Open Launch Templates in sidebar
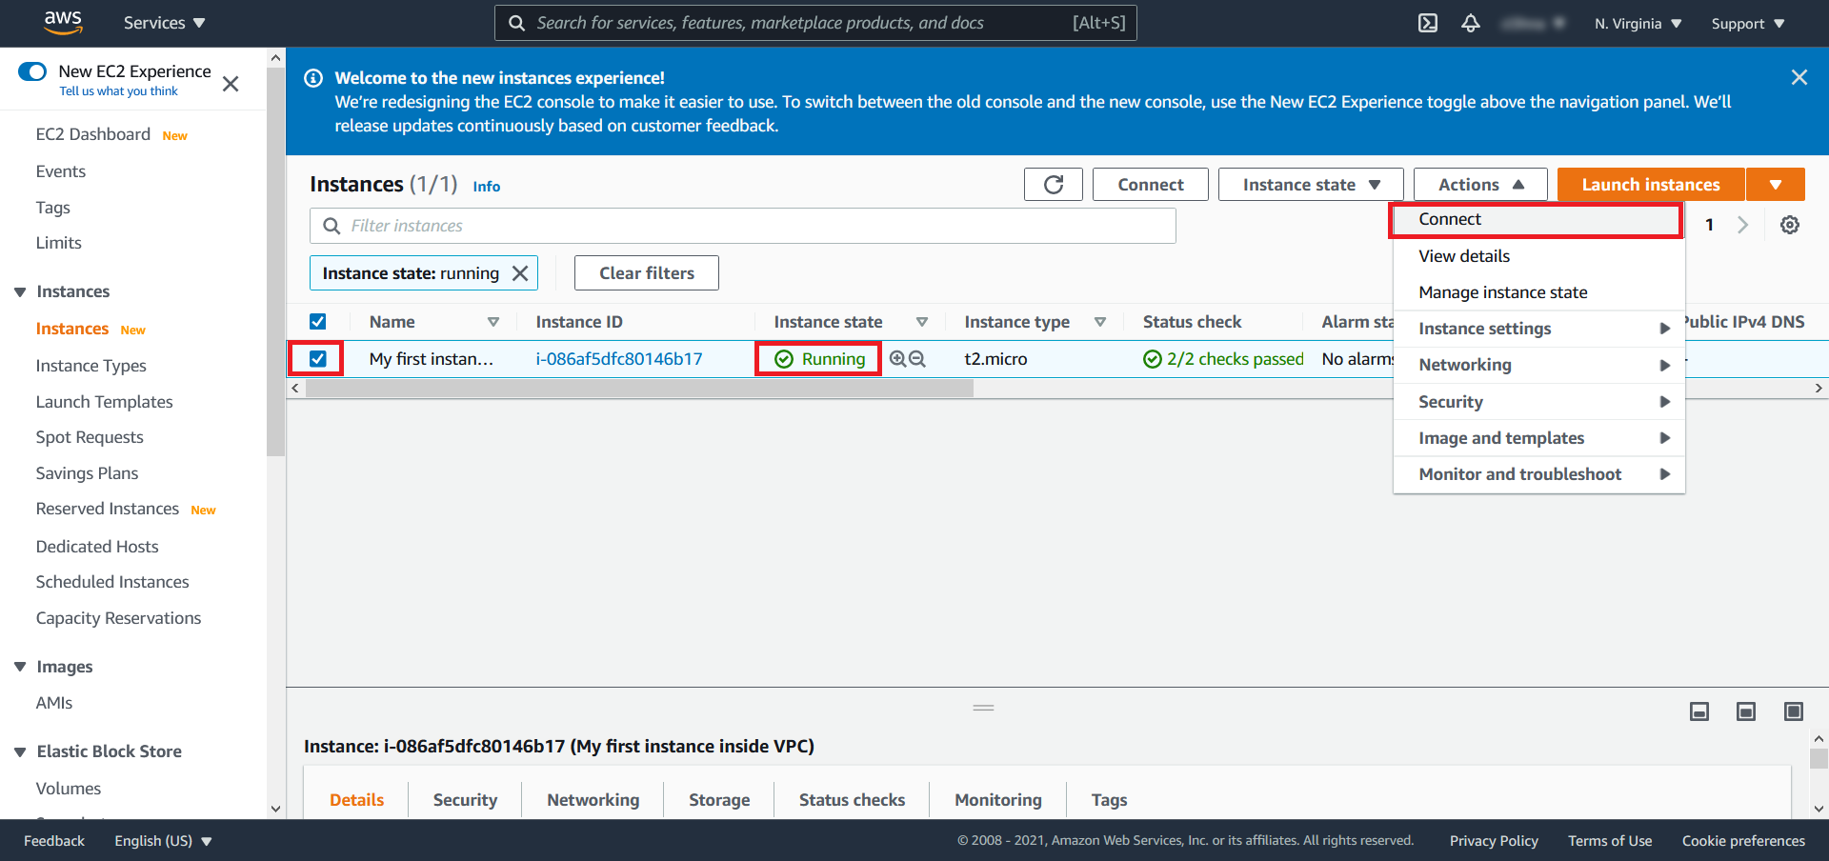This screenshot has height=861, width=1829. pos(104,402)
